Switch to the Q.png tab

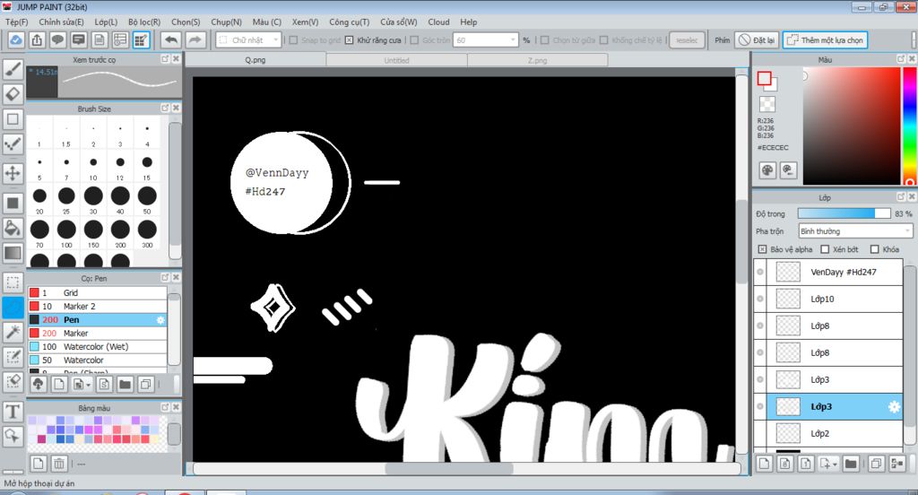pyautogui.click(x=255, y=60)
